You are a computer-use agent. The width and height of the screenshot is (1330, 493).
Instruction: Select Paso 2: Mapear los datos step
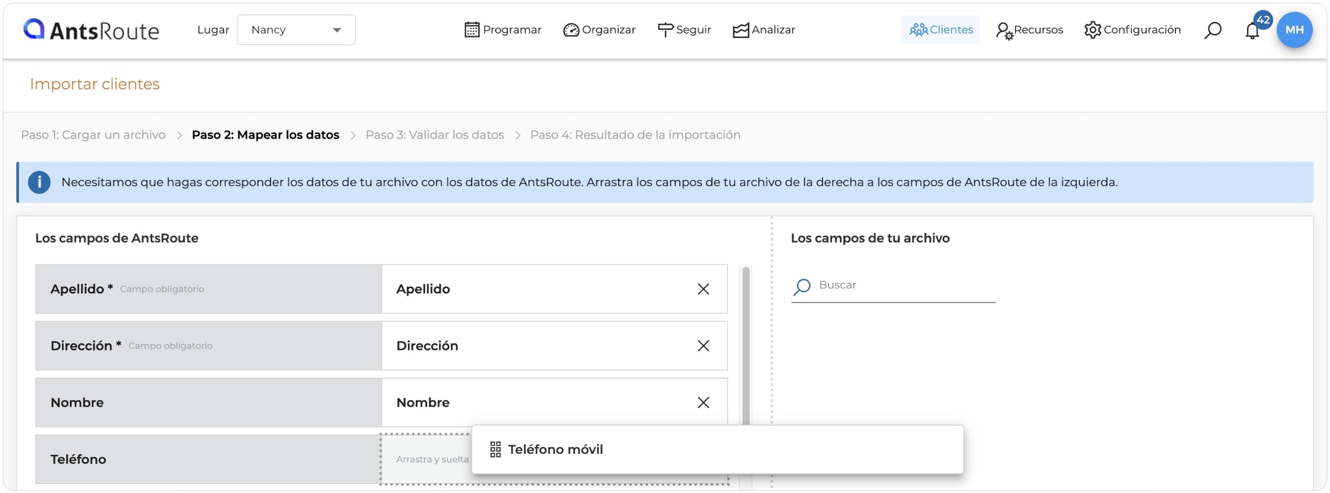(x=265, y=135)
